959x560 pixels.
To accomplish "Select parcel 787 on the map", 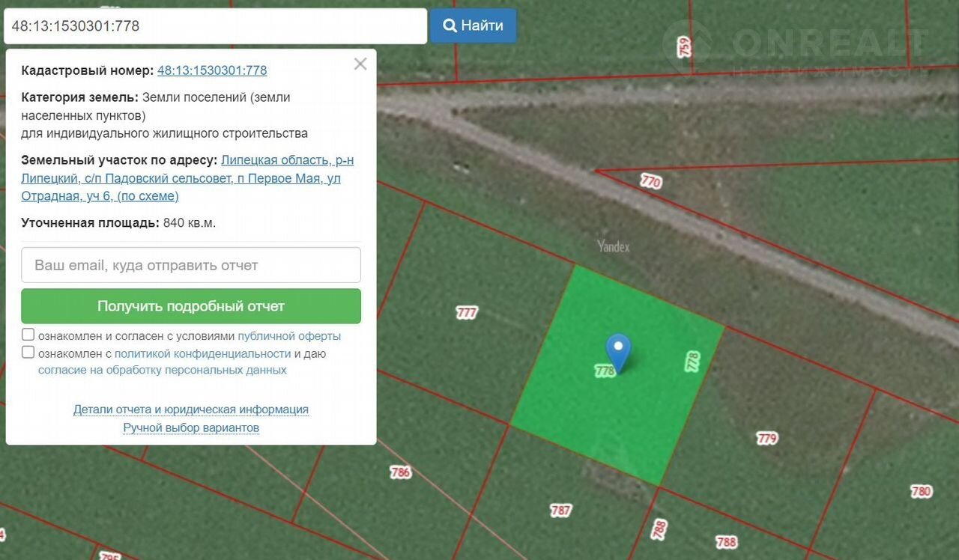I will [x=560, y=511].
